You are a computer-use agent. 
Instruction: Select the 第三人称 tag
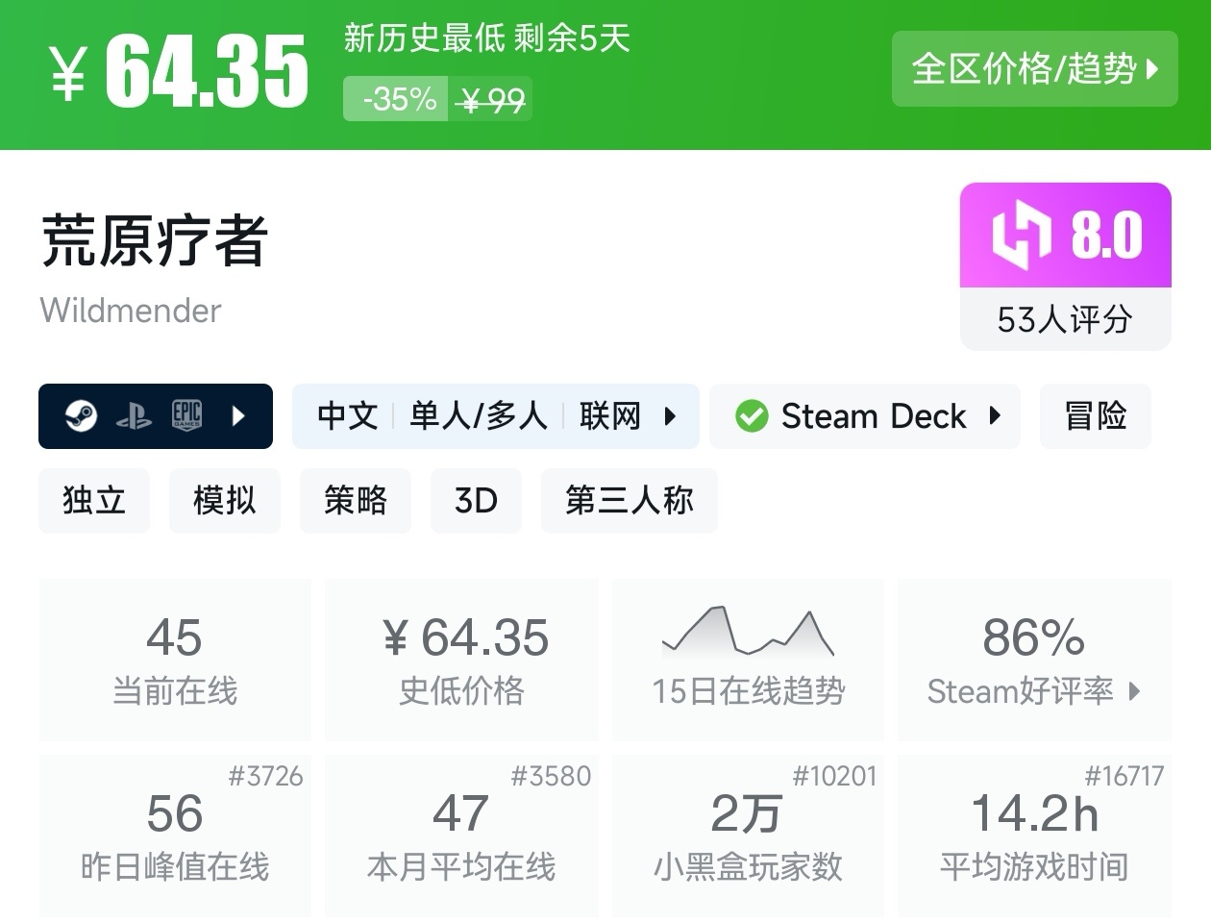[x=630, y=500]
